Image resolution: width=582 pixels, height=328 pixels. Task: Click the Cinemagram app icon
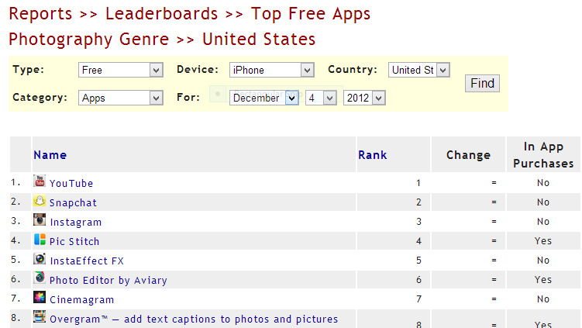click(40, 298)
